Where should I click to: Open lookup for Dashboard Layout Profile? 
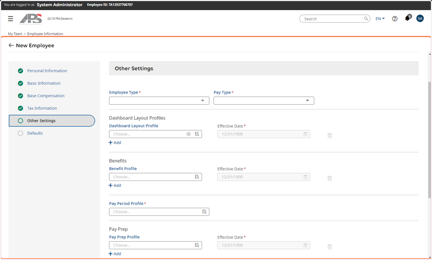click(197, 134)
